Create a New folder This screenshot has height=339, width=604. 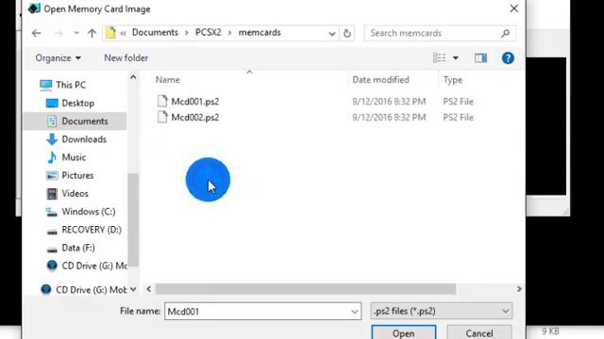(x=126, y=58)
